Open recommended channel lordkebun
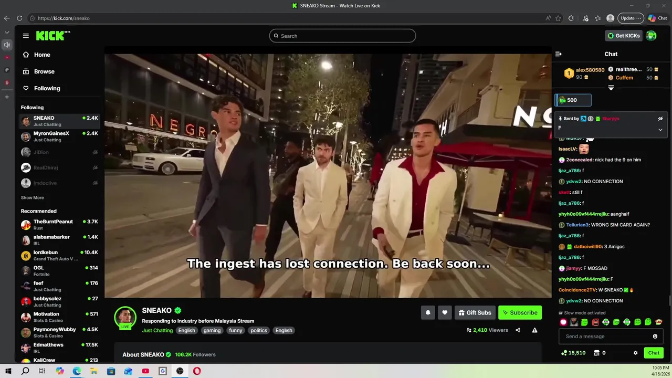 click(59, 256)
